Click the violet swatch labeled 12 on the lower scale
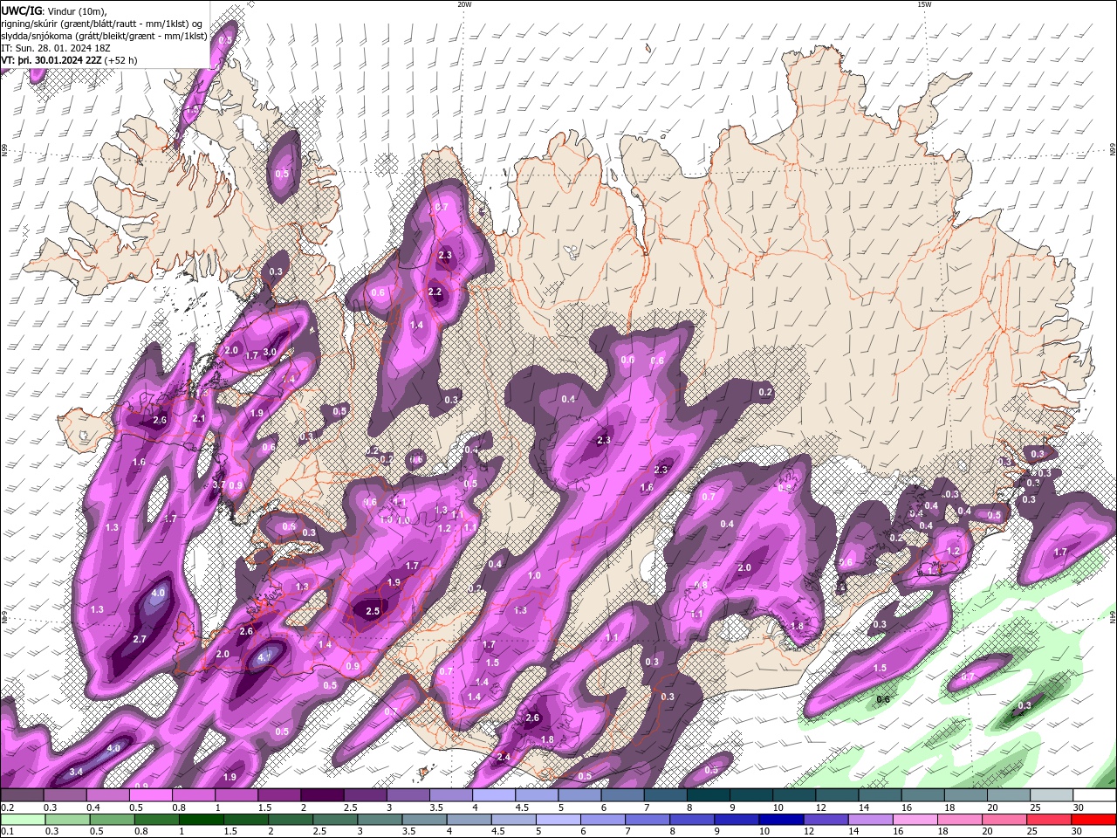 pos(826,820)
